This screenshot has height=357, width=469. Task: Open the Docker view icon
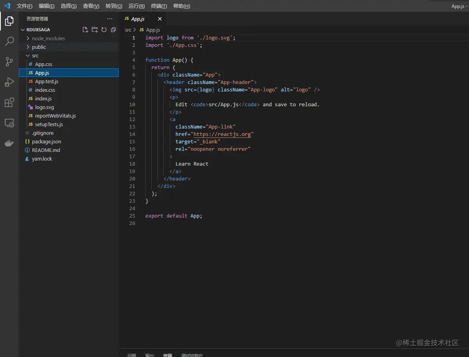tap(9, 143)
